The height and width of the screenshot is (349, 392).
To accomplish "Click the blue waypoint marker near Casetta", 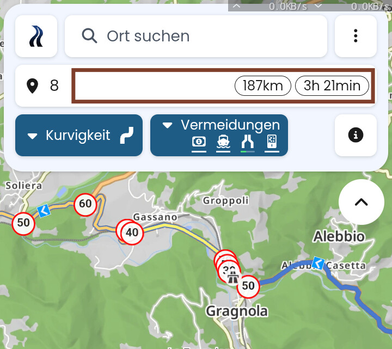I will (x=318, y=264).
